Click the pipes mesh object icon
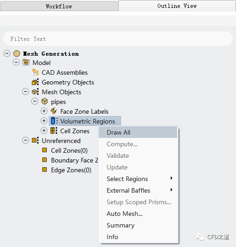Viewport: 236px width, 247px height. [x=45, y=101]
